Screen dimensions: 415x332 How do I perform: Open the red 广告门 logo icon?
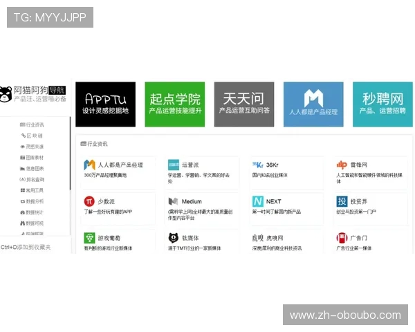click(342, 238)
